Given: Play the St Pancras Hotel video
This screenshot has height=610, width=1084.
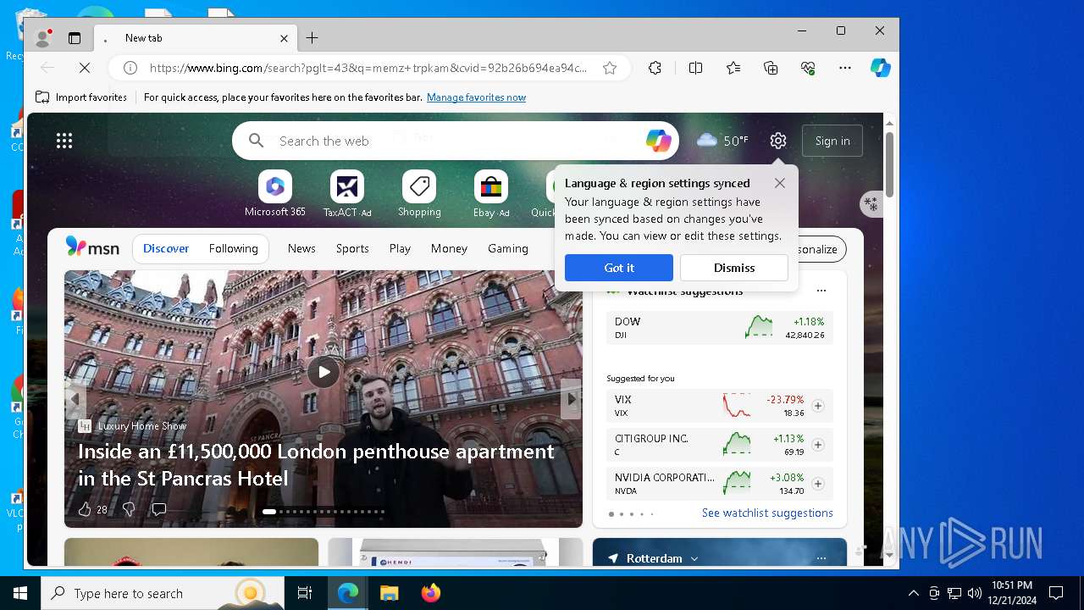Looking at the screenshot, I should tap(324, 371).
